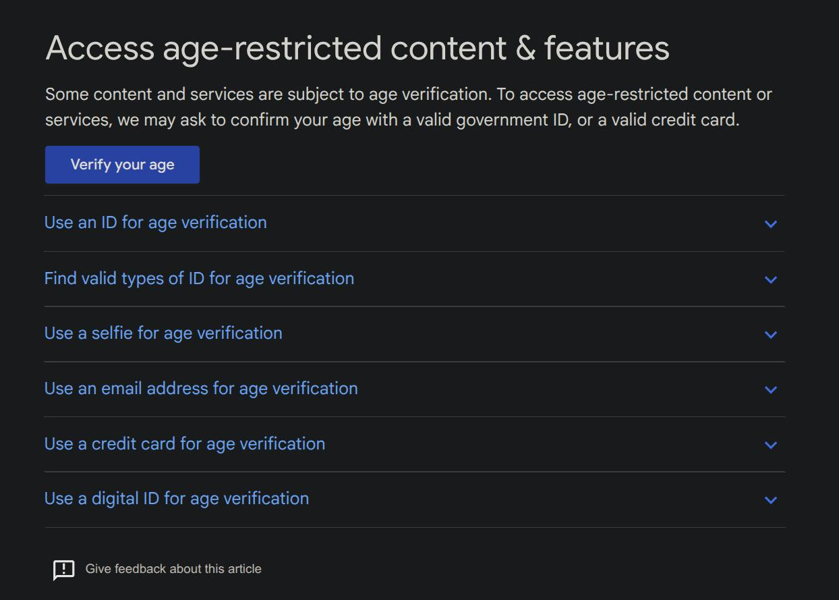The width and height of the screenshot is (839, 600).
Task: Click the 'Access age-restricted content & features' heading
Action: (357, 49)
